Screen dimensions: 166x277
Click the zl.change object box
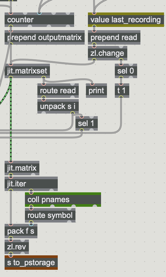coord(108,53)
